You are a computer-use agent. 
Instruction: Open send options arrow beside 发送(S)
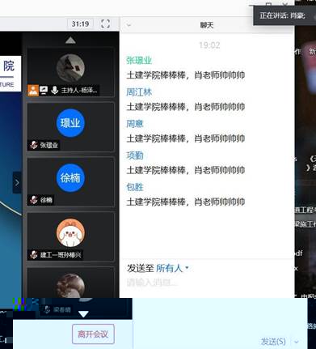tap(297, 342)
